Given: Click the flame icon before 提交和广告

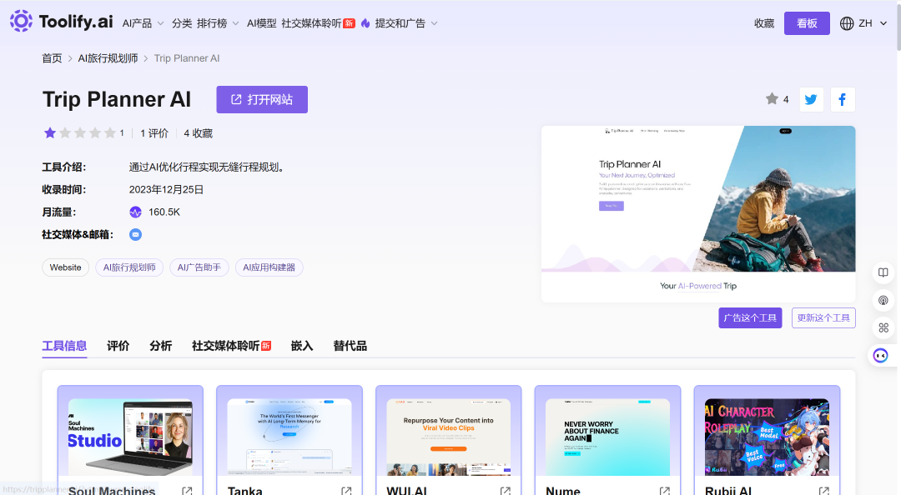Looking at the screenshot, I should tap(365, 23).
